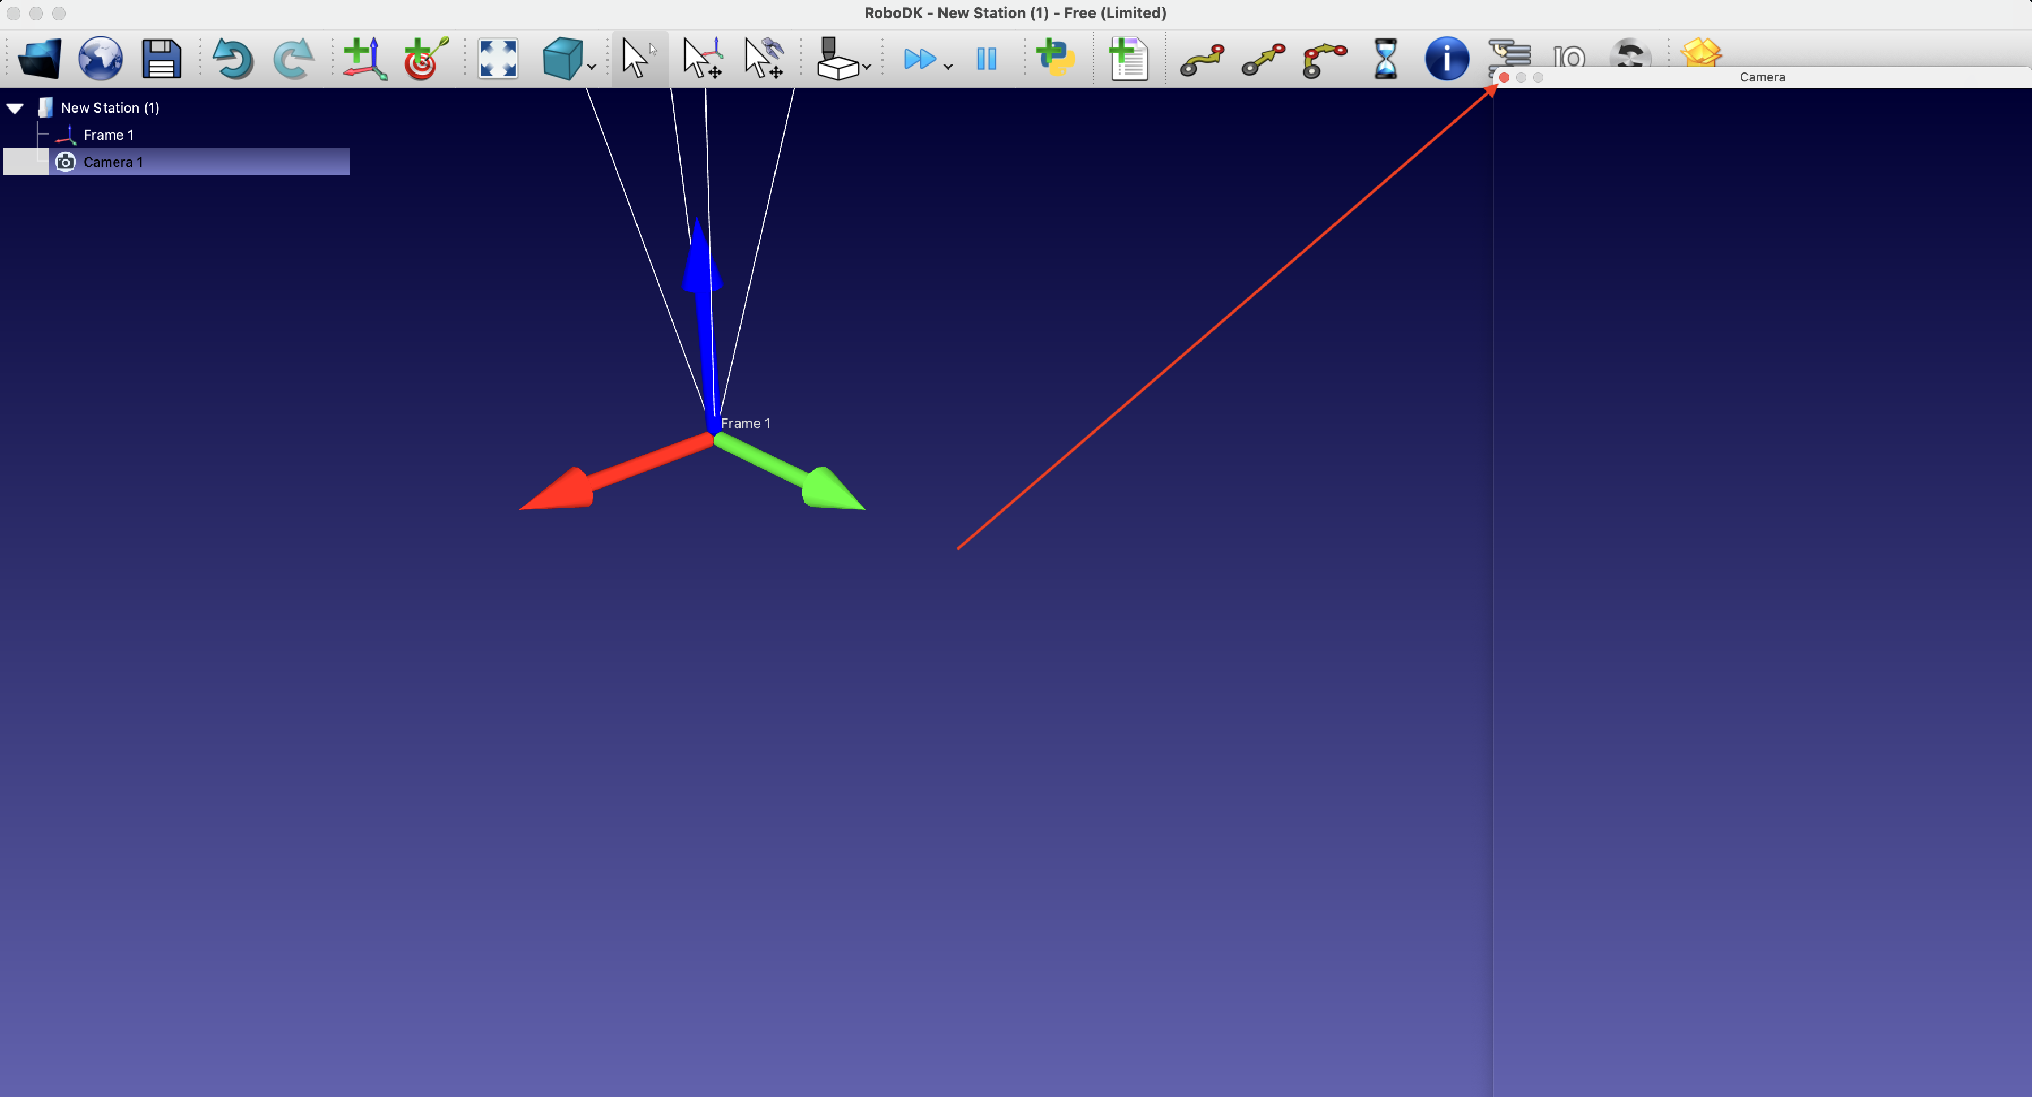
Task: Close the Camera window
Action: pyautogui.click(x=1504, y=77)
